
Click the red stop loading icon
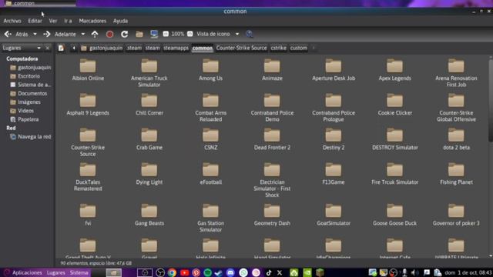tap(109, 34)
